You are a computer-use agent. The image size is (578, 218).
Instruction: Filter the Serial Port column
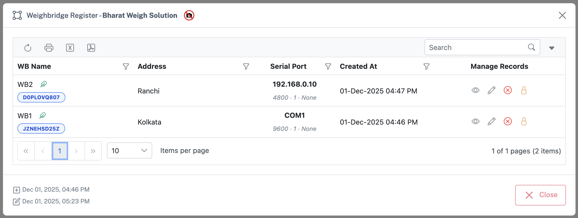[328, 67]
